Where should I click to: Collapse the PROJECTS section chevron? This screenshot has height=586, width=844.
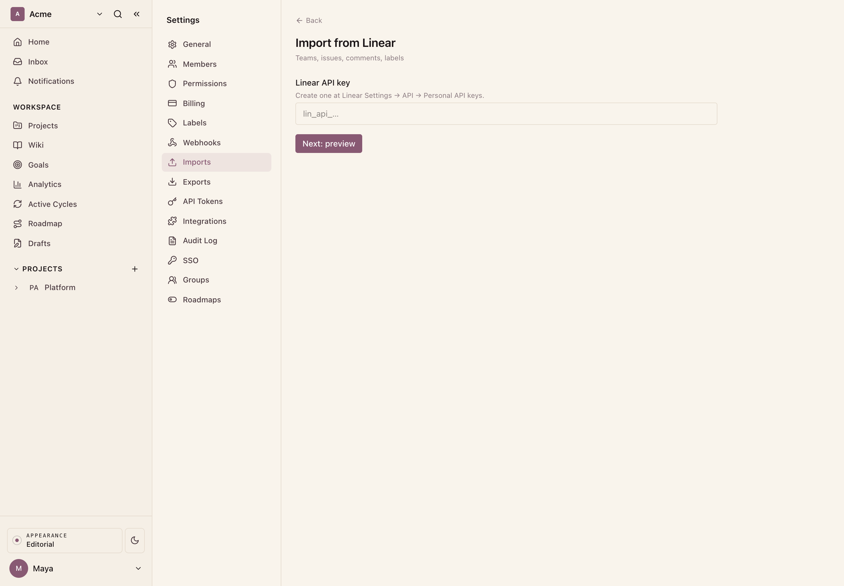point(16,269)
